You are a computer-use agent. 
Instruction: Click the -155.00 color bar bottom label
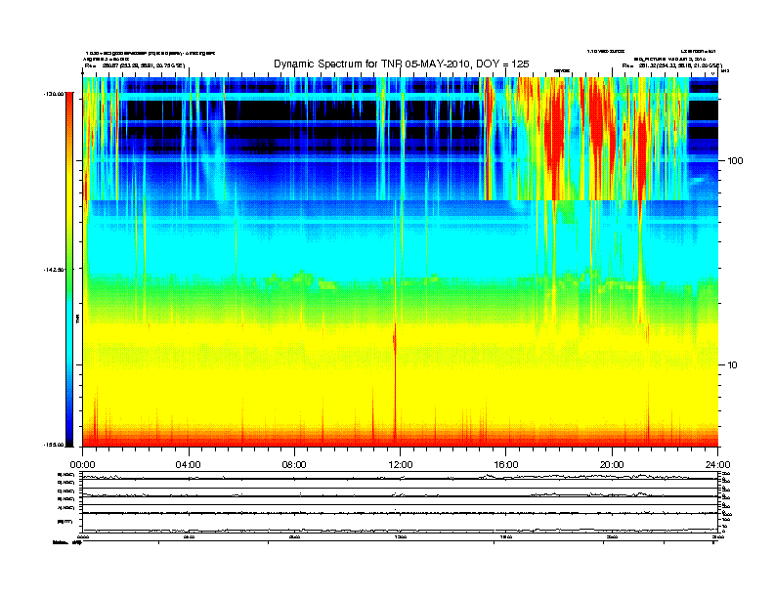tap(55, 445)
